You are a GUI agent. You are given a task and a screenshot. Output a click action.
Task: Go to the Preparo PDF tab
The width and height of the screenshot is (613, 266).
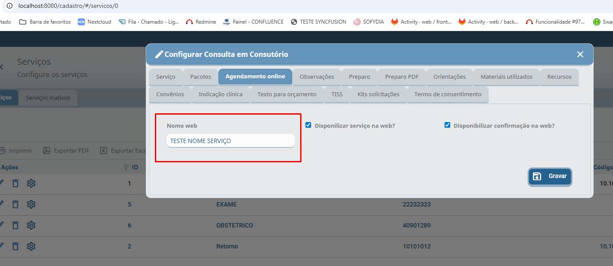click(x=402, y=77)
